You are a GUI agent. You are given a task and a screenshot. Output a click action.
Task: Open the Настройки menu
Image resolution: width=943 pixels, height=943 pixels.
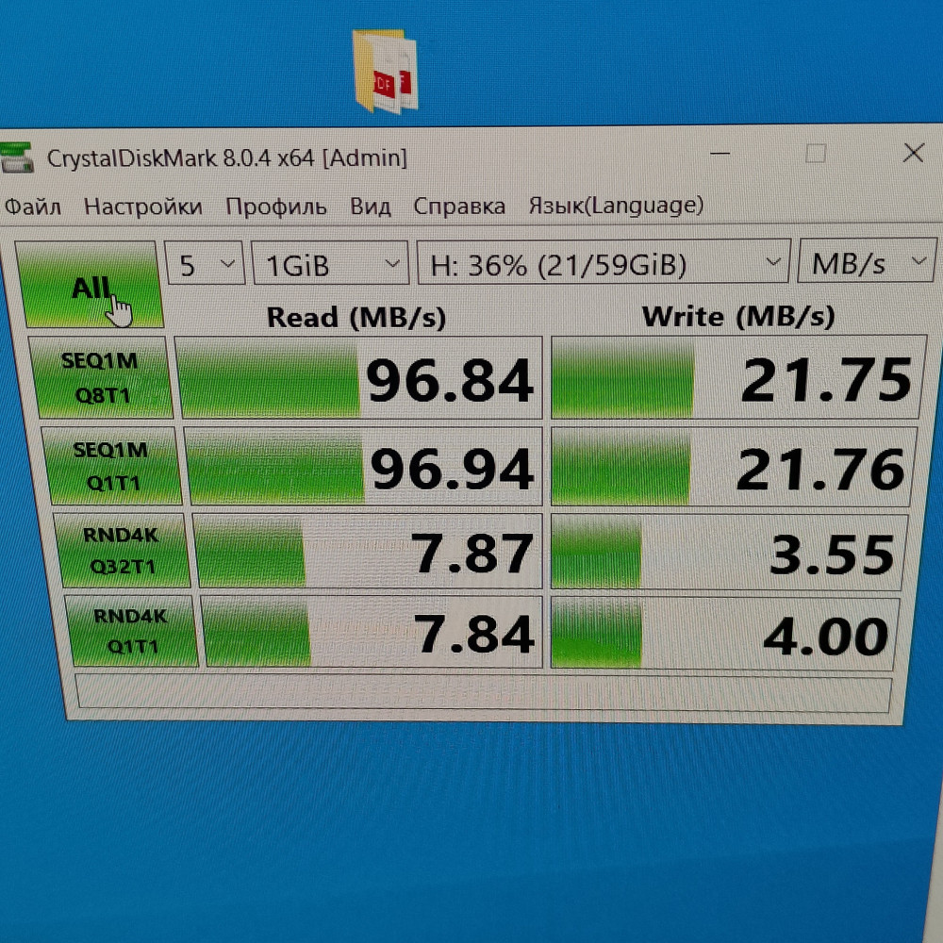coord(142,207)
